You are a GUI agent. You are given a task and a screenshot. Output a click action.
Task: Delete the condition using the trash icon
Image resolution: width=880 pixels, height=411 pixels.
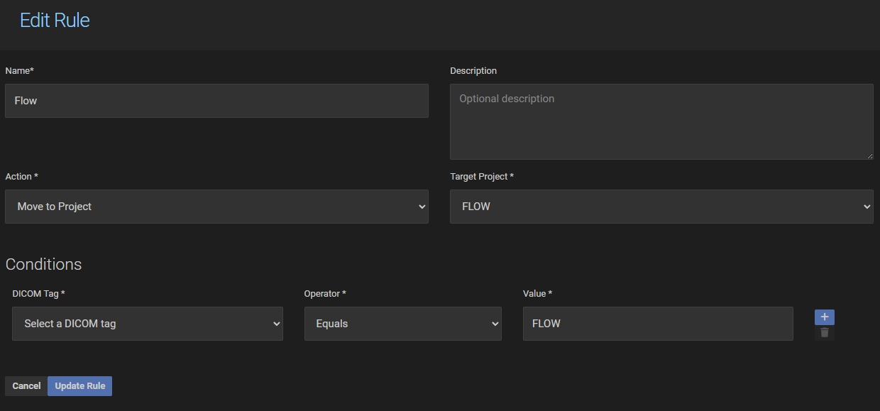pyautogui.click(x=824, y=333)
